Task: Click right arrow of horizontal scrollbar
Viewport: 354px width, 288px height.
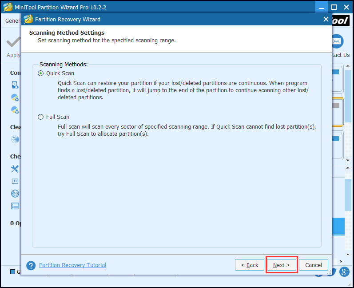Action: tap(341, 261)
